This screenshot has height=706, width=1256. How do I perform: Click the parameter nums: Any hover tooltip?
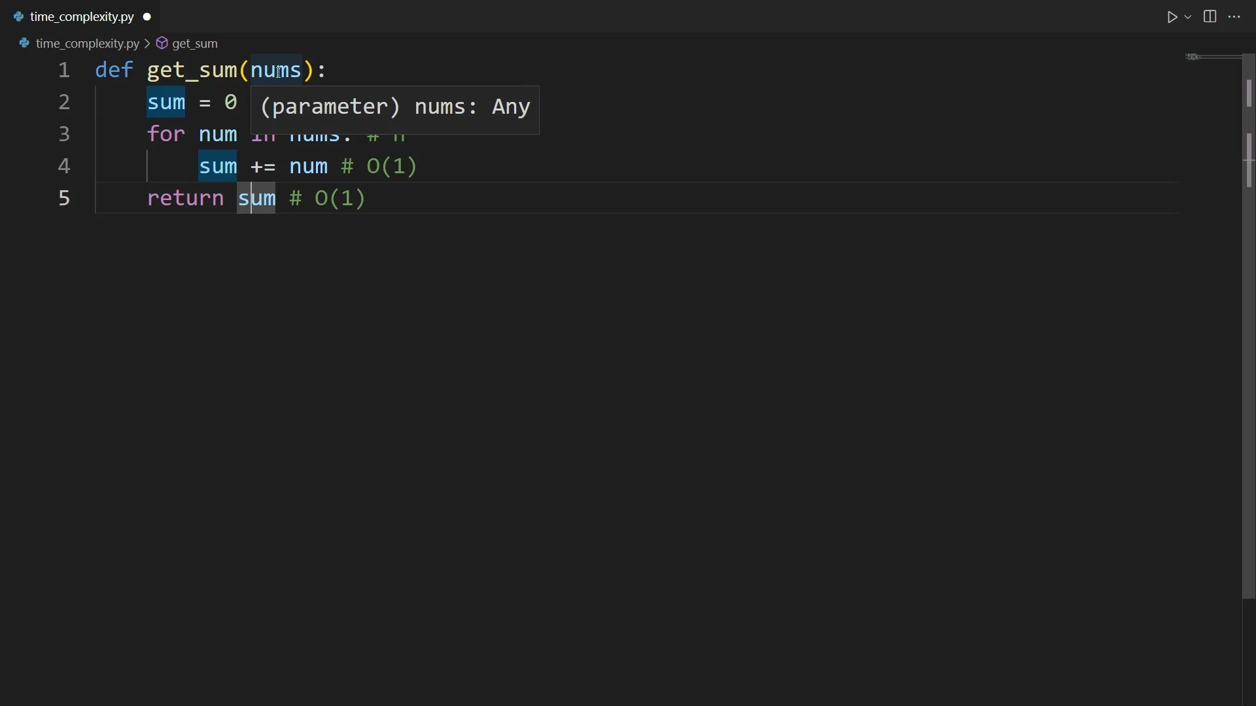click(394, 108)
